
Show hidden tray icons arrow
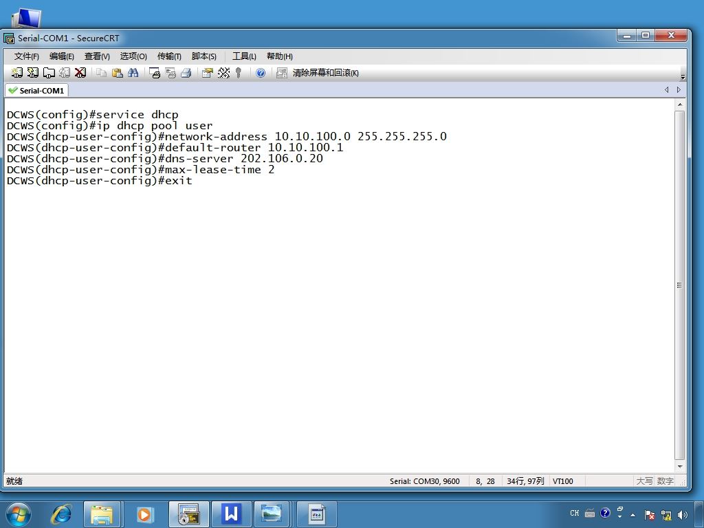(633, 515)
